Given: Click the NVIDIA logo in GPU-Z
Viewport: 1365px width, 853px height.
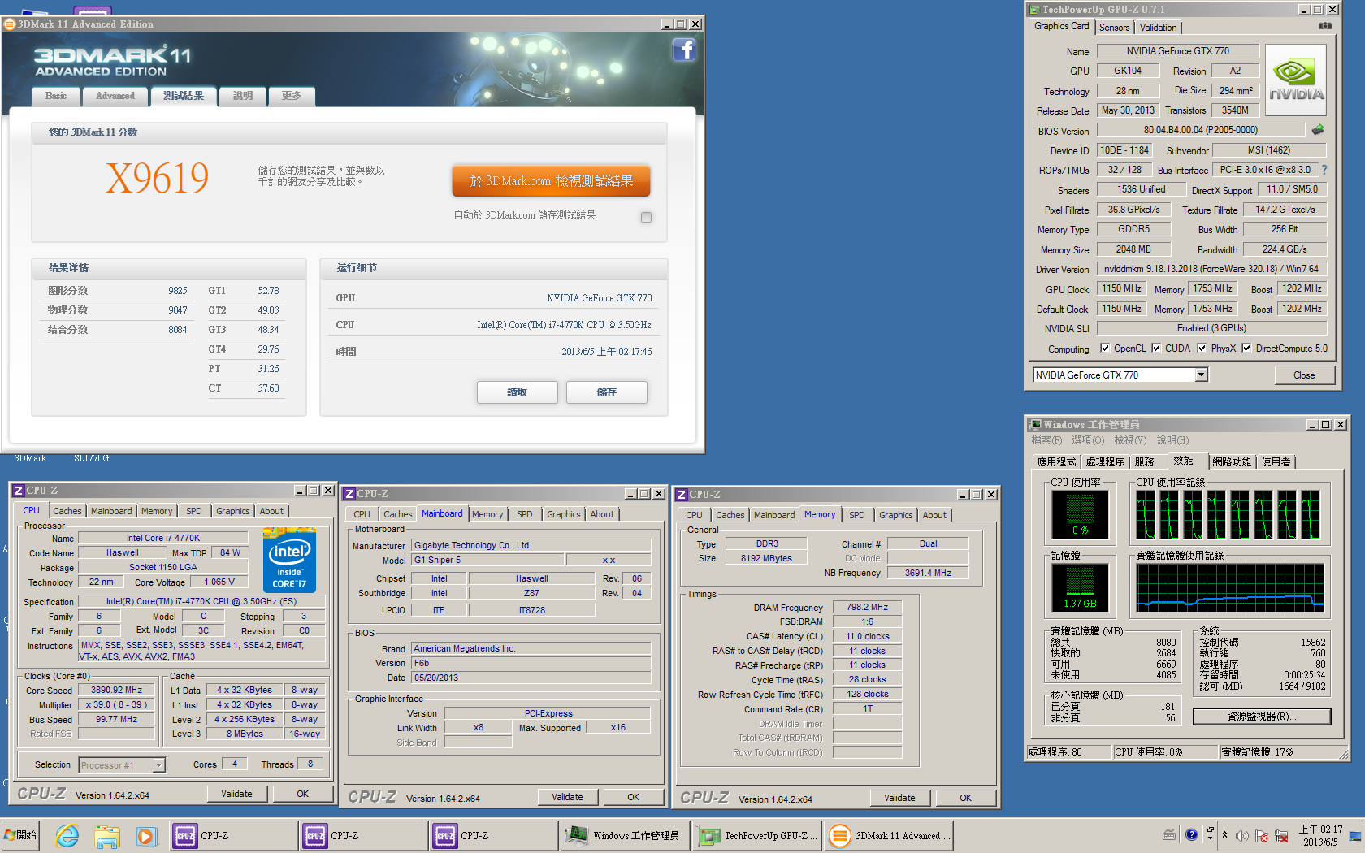Looking at the screenshot, I should 1295,80.
